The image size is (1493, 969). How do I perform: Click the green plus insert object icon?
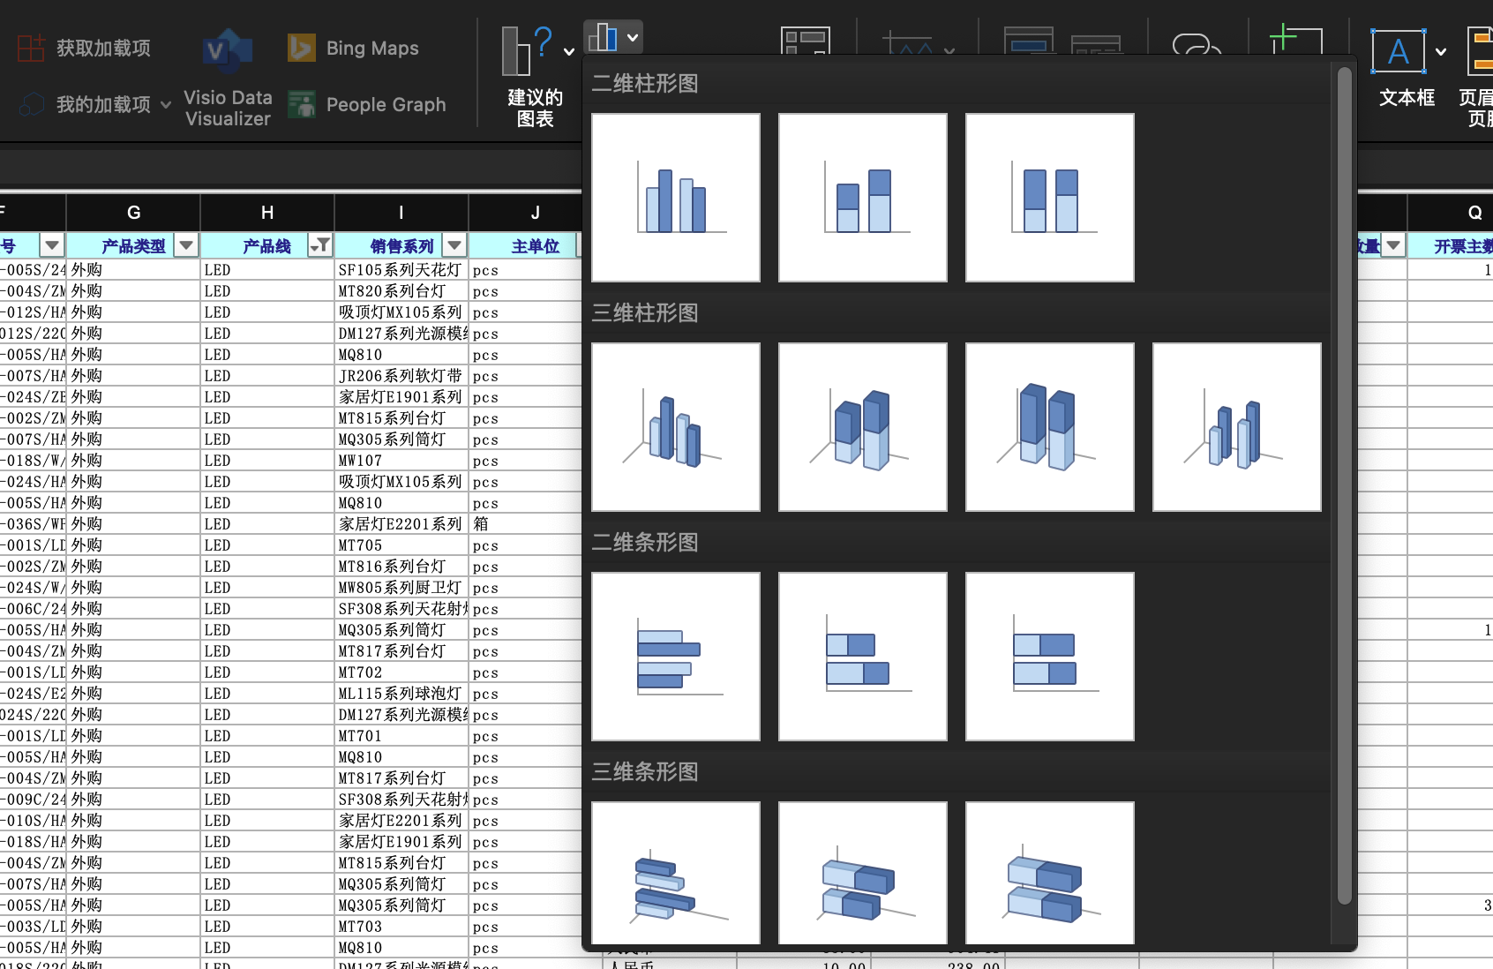[x=1295, y=41]
